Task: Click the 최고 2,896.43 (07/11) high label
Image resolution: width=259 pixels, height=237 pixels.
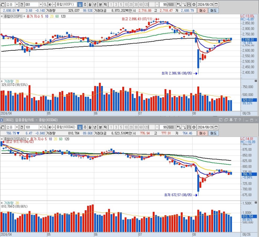Action: pos(137,19)
